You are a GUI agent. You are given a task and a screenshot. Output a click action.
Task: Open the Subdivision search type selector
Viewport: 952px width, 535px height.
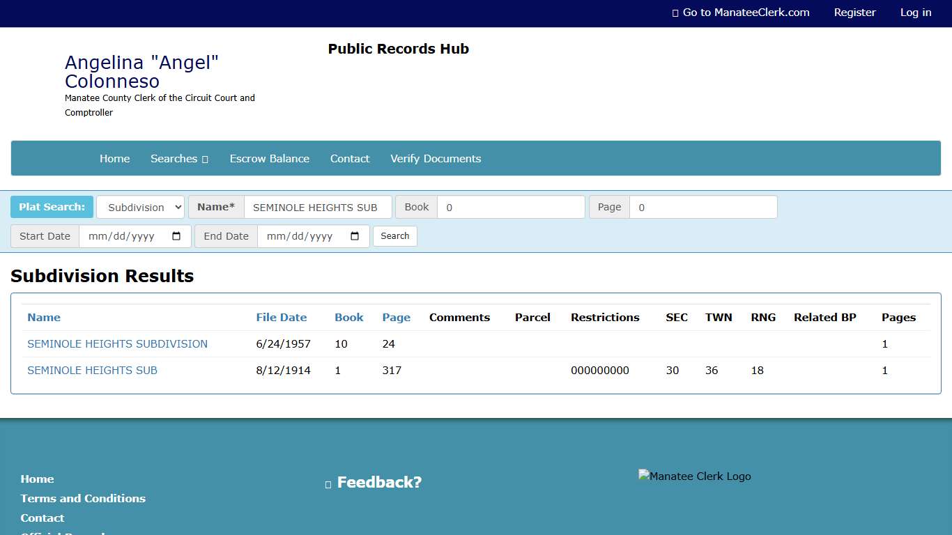coord(139,207)
